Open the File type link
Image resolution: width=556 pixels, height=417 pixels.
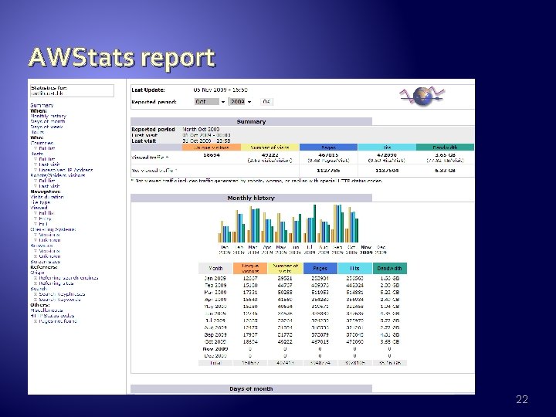tap(40, 202)
